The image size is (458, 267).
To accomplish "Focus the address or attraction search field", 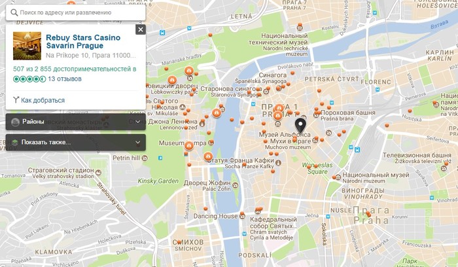I will click(x=76, y=12).
